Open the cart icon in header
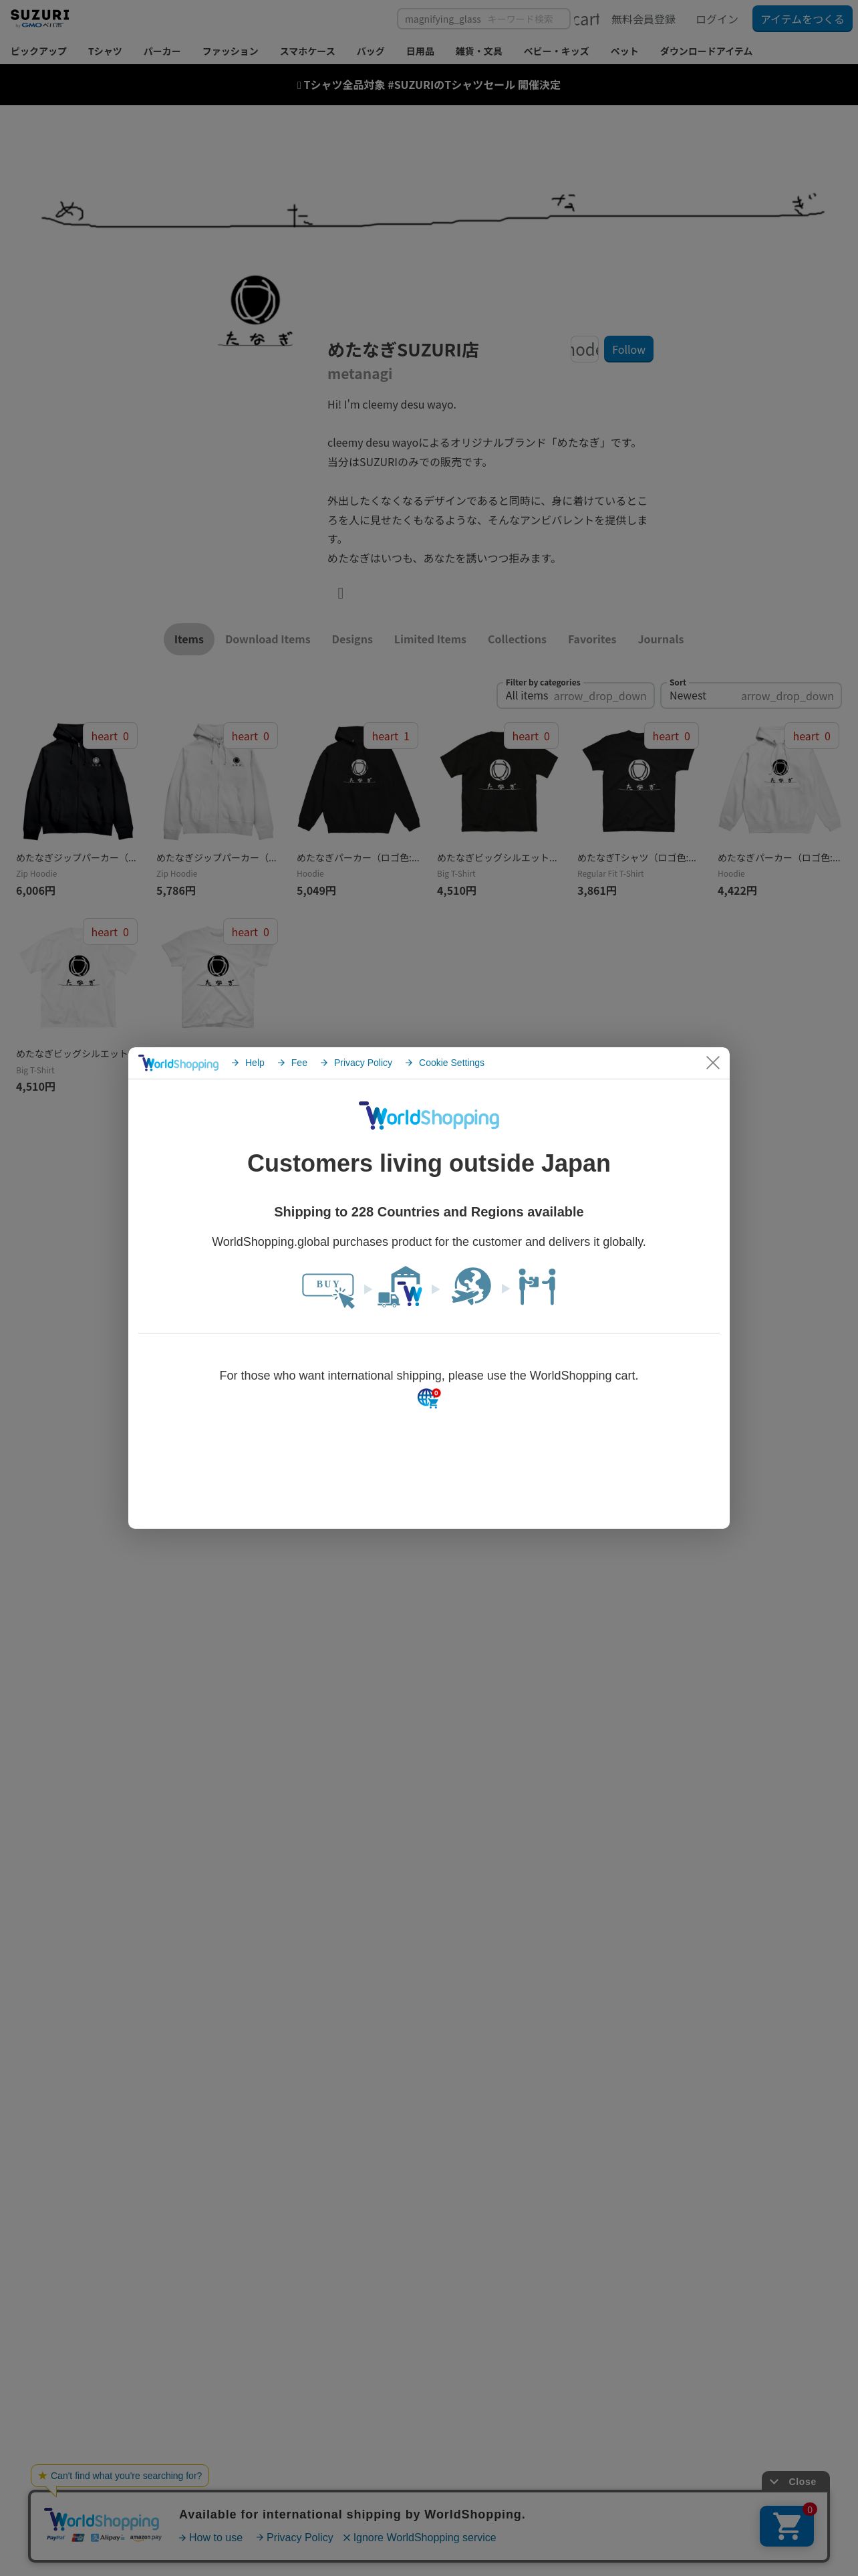The width and height of the screenshot is (858, 2576). (x=586, y=19)
